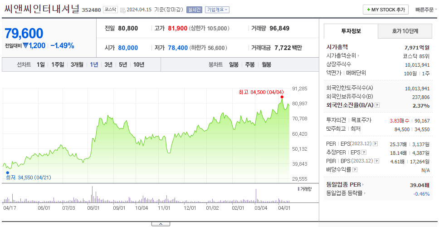Image resolution: width=439 pixels, height=227 pixels.
Task: Open the 빠른주문 dropdown
Action: pyautogui.click(x=426, y=10)
